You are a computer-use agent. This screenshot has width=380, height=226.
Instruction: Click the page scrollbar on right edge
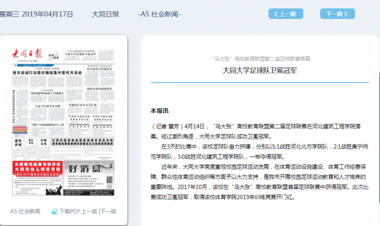(x=379, y=138)
